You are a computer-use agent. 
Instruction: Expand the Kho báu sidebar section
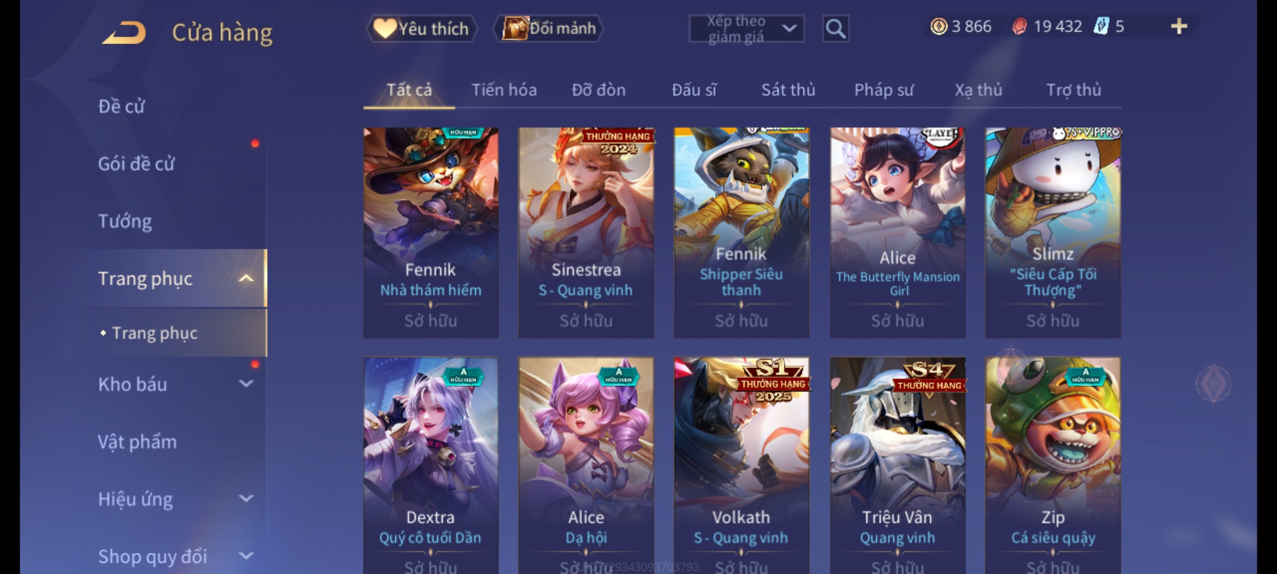[x=246, y=384]
